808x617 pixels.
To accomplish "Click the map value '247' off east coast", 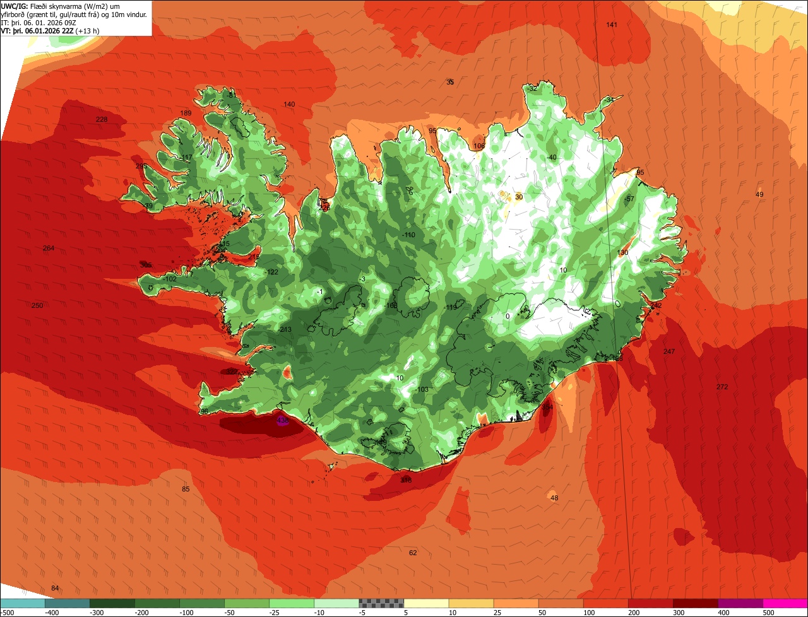I will coord(669,351).
